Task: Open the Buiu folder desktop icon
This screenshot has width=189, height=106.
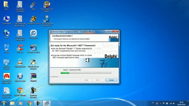Action: [x=6, y=6]
